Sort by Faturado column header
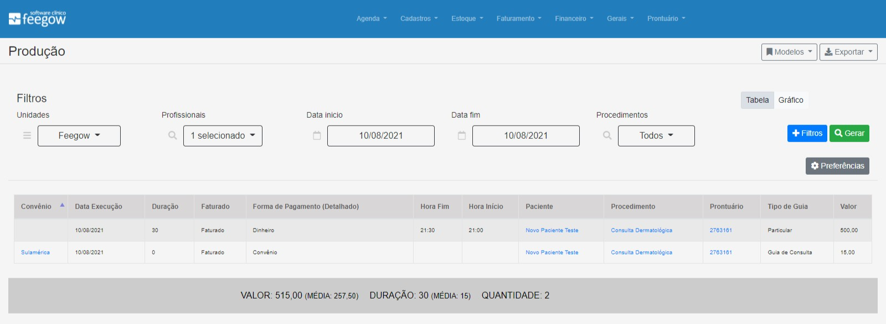The width and height of the screenshot is (886, 324). [220, 207]
